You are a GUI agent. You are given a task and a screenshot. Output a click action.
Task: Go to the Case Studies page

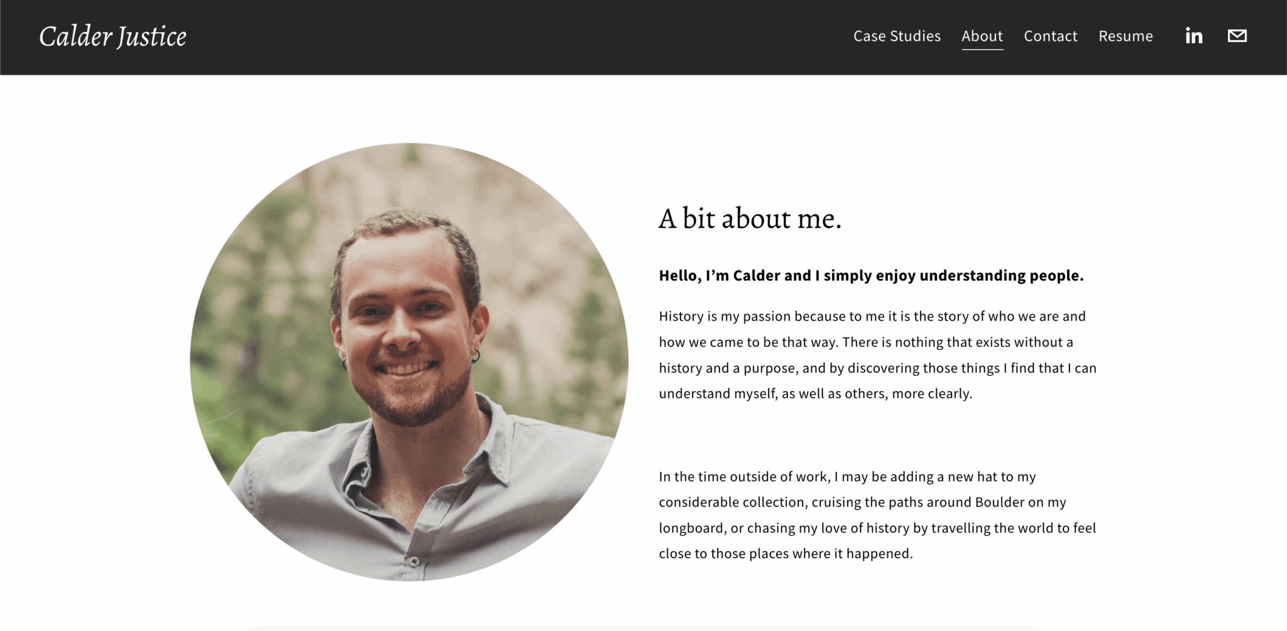pos(897,36)
